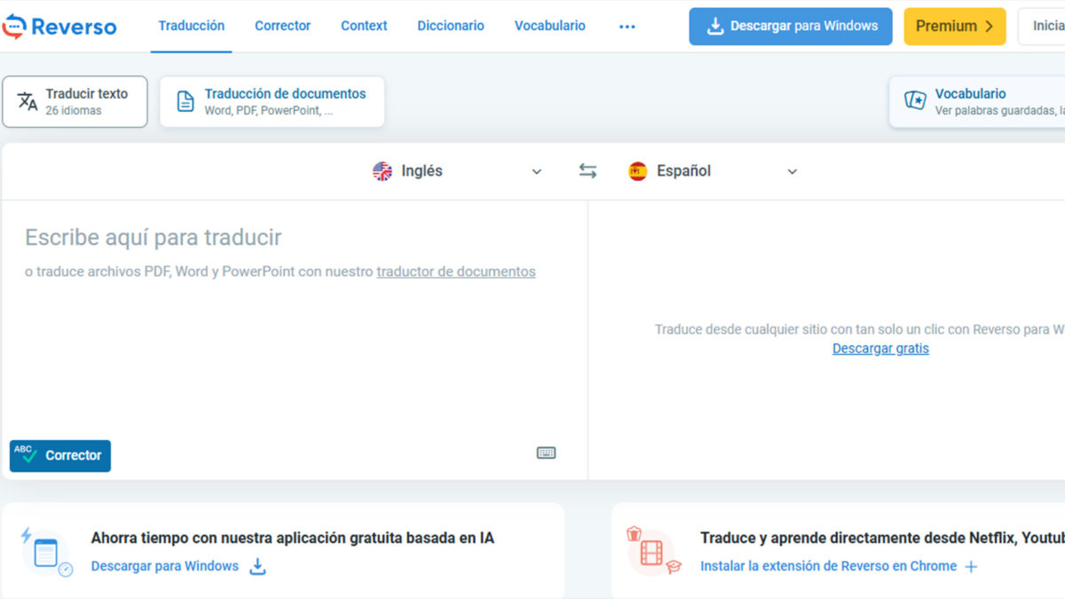Viewport: 1065px width, 599px height.
Task: Click the download icon in the blue button
Action: pyautogui.click(x=715, y=27)
